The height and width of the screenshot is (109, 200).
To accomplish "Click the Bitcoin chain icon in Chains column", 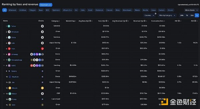I will coord(42,88).
